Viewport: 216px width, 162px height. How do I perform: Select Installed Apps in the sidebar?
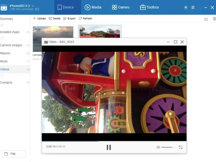(x=15, y=32)
